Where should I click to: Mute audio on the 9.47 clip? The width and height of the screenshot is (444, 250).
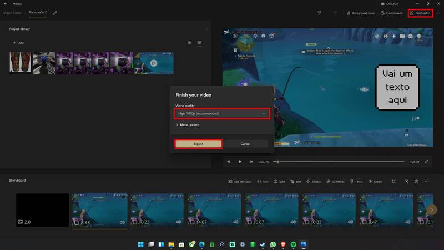(x=408, y=222)
